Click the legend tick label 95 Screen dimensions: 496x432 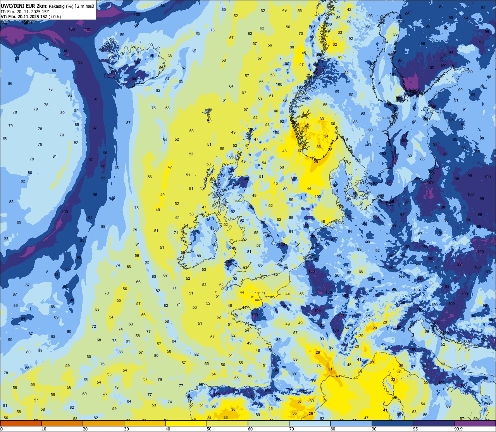pyautogui.click(x=415, y=429)
